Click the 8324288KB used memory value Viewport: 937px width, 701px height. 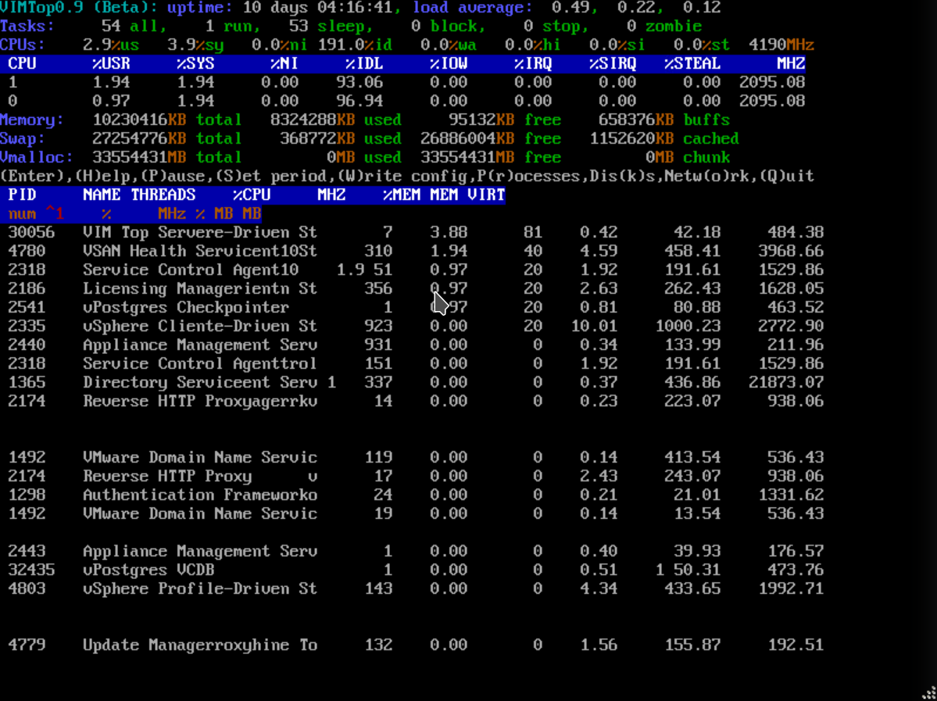(313, 120)
